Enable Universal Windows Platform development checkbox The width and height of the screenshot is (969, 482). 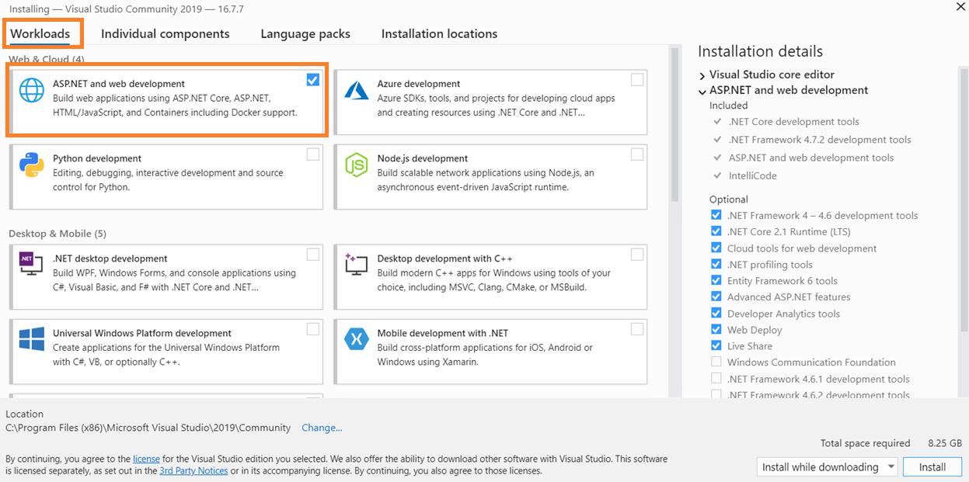[x=312, y=329]
